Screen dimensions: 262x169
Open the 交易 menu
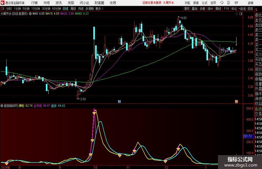pos(113,3)
